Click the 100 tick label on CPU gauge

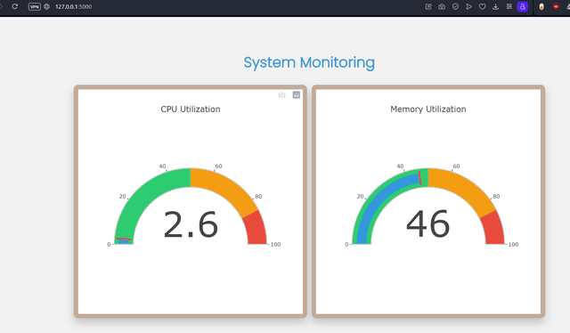tap(275, 244)
